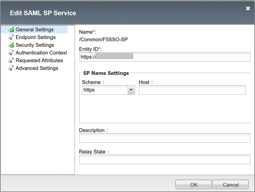The width and height of the screenshot is (255, 192).
Task: Click the status icon beside Advanced Settings
Action: coord(11,68)
